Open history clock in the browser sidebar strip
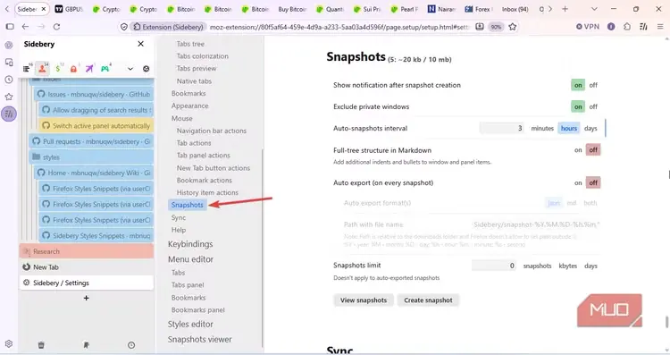Image resolution: width=670 pixels, height=355 pixels. tap(9, 80)
